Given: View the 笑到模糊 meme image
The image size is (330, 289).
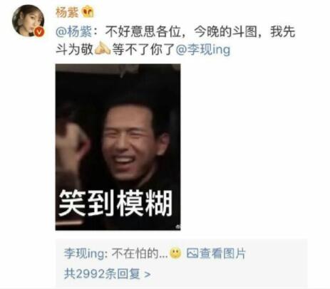Looking at the screenshot, I should point(118,147).
